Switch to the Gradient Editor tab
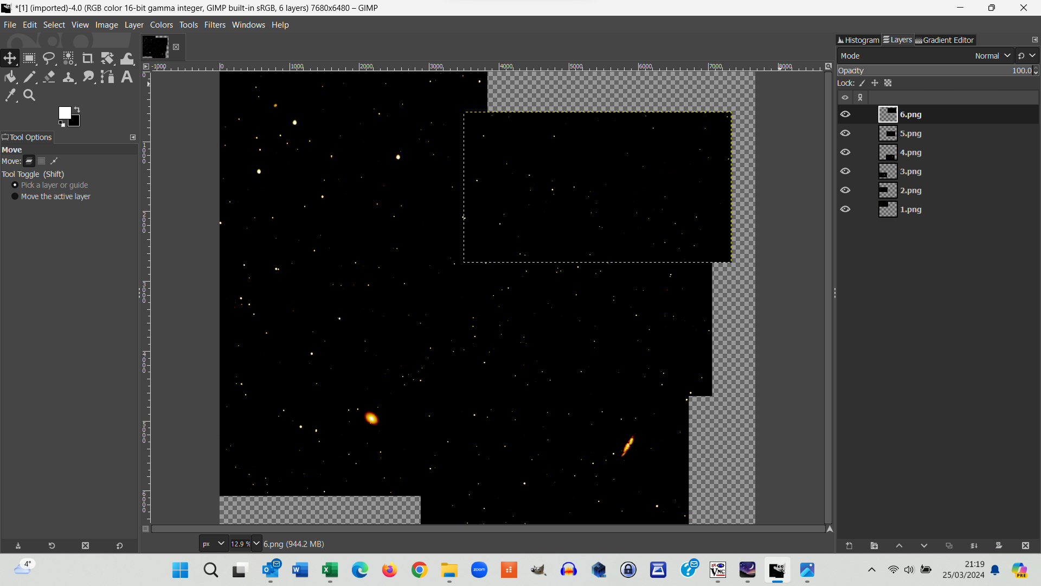Screen dimensions: 1041x586 point(944,40)
